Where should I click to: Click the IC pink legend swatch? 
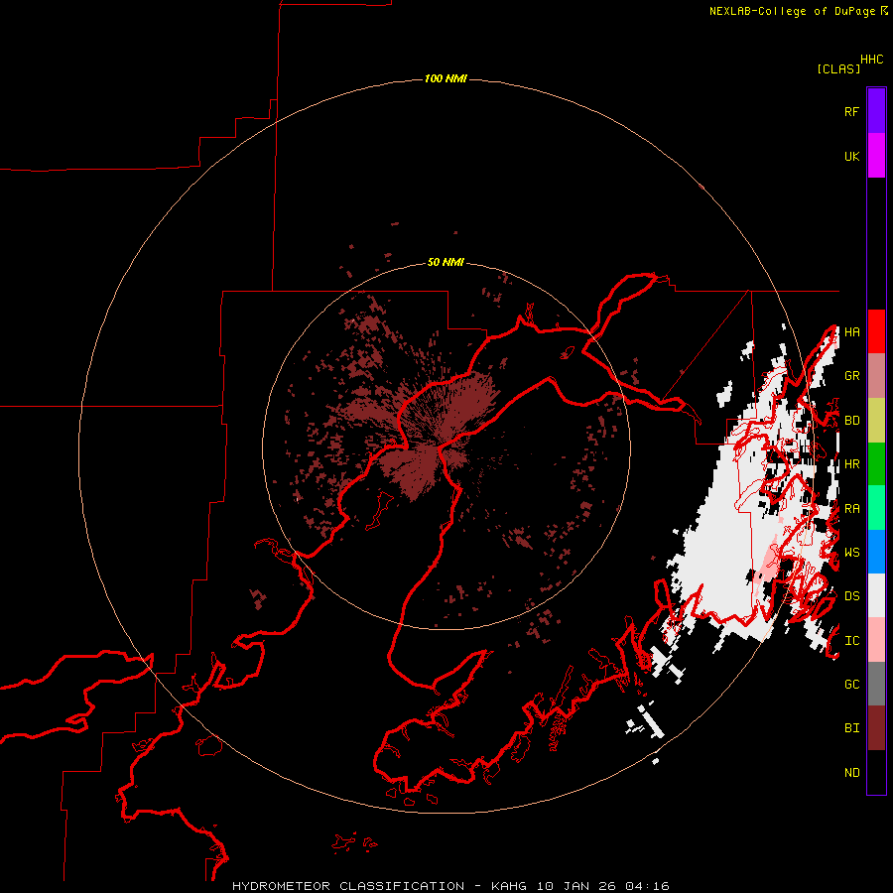click(876, 640)
